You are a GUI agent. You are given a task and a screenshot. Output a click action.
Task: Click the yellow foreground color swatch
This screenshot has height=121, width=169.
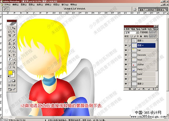click(x=10, y=73)
